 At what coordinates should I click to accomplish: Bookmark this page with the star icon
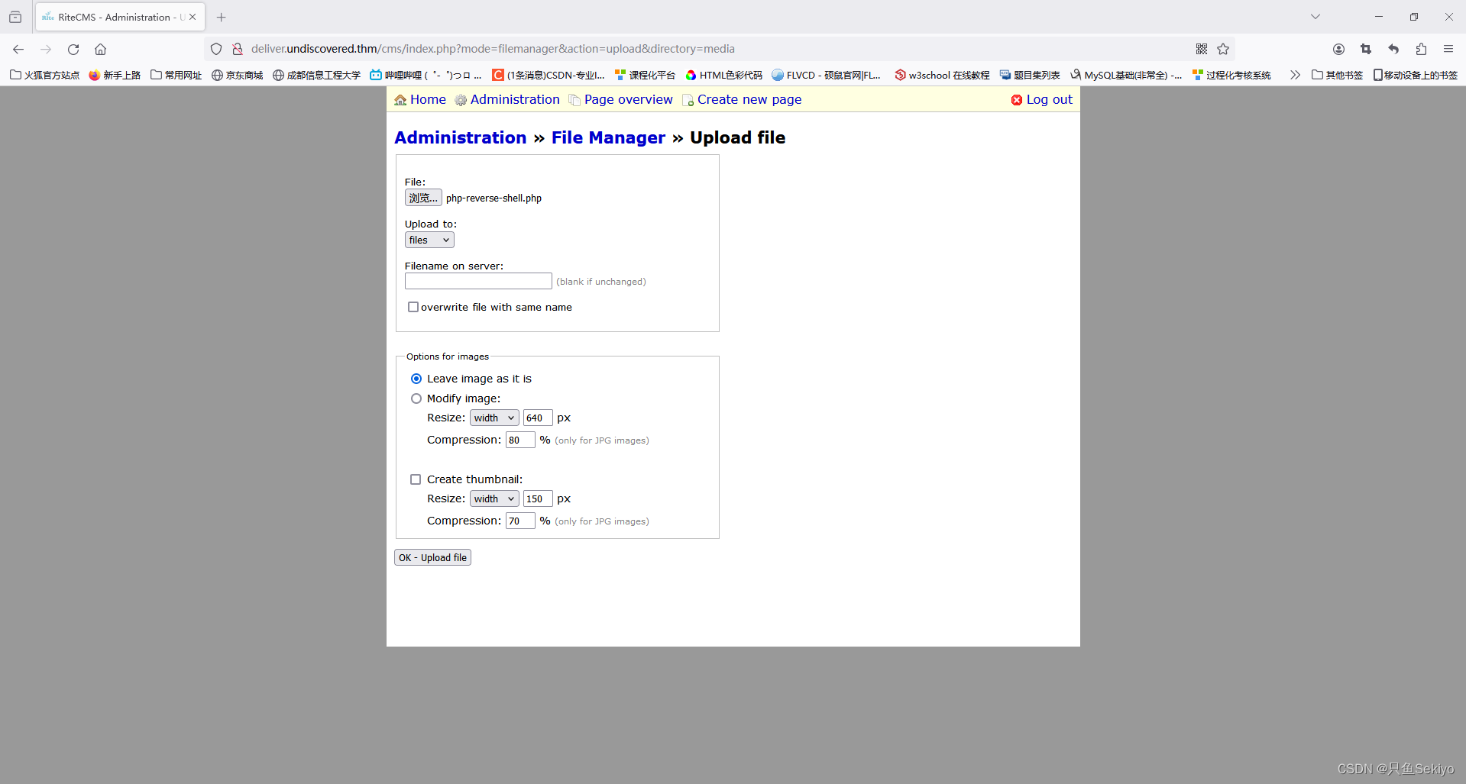coord(1223,49)
